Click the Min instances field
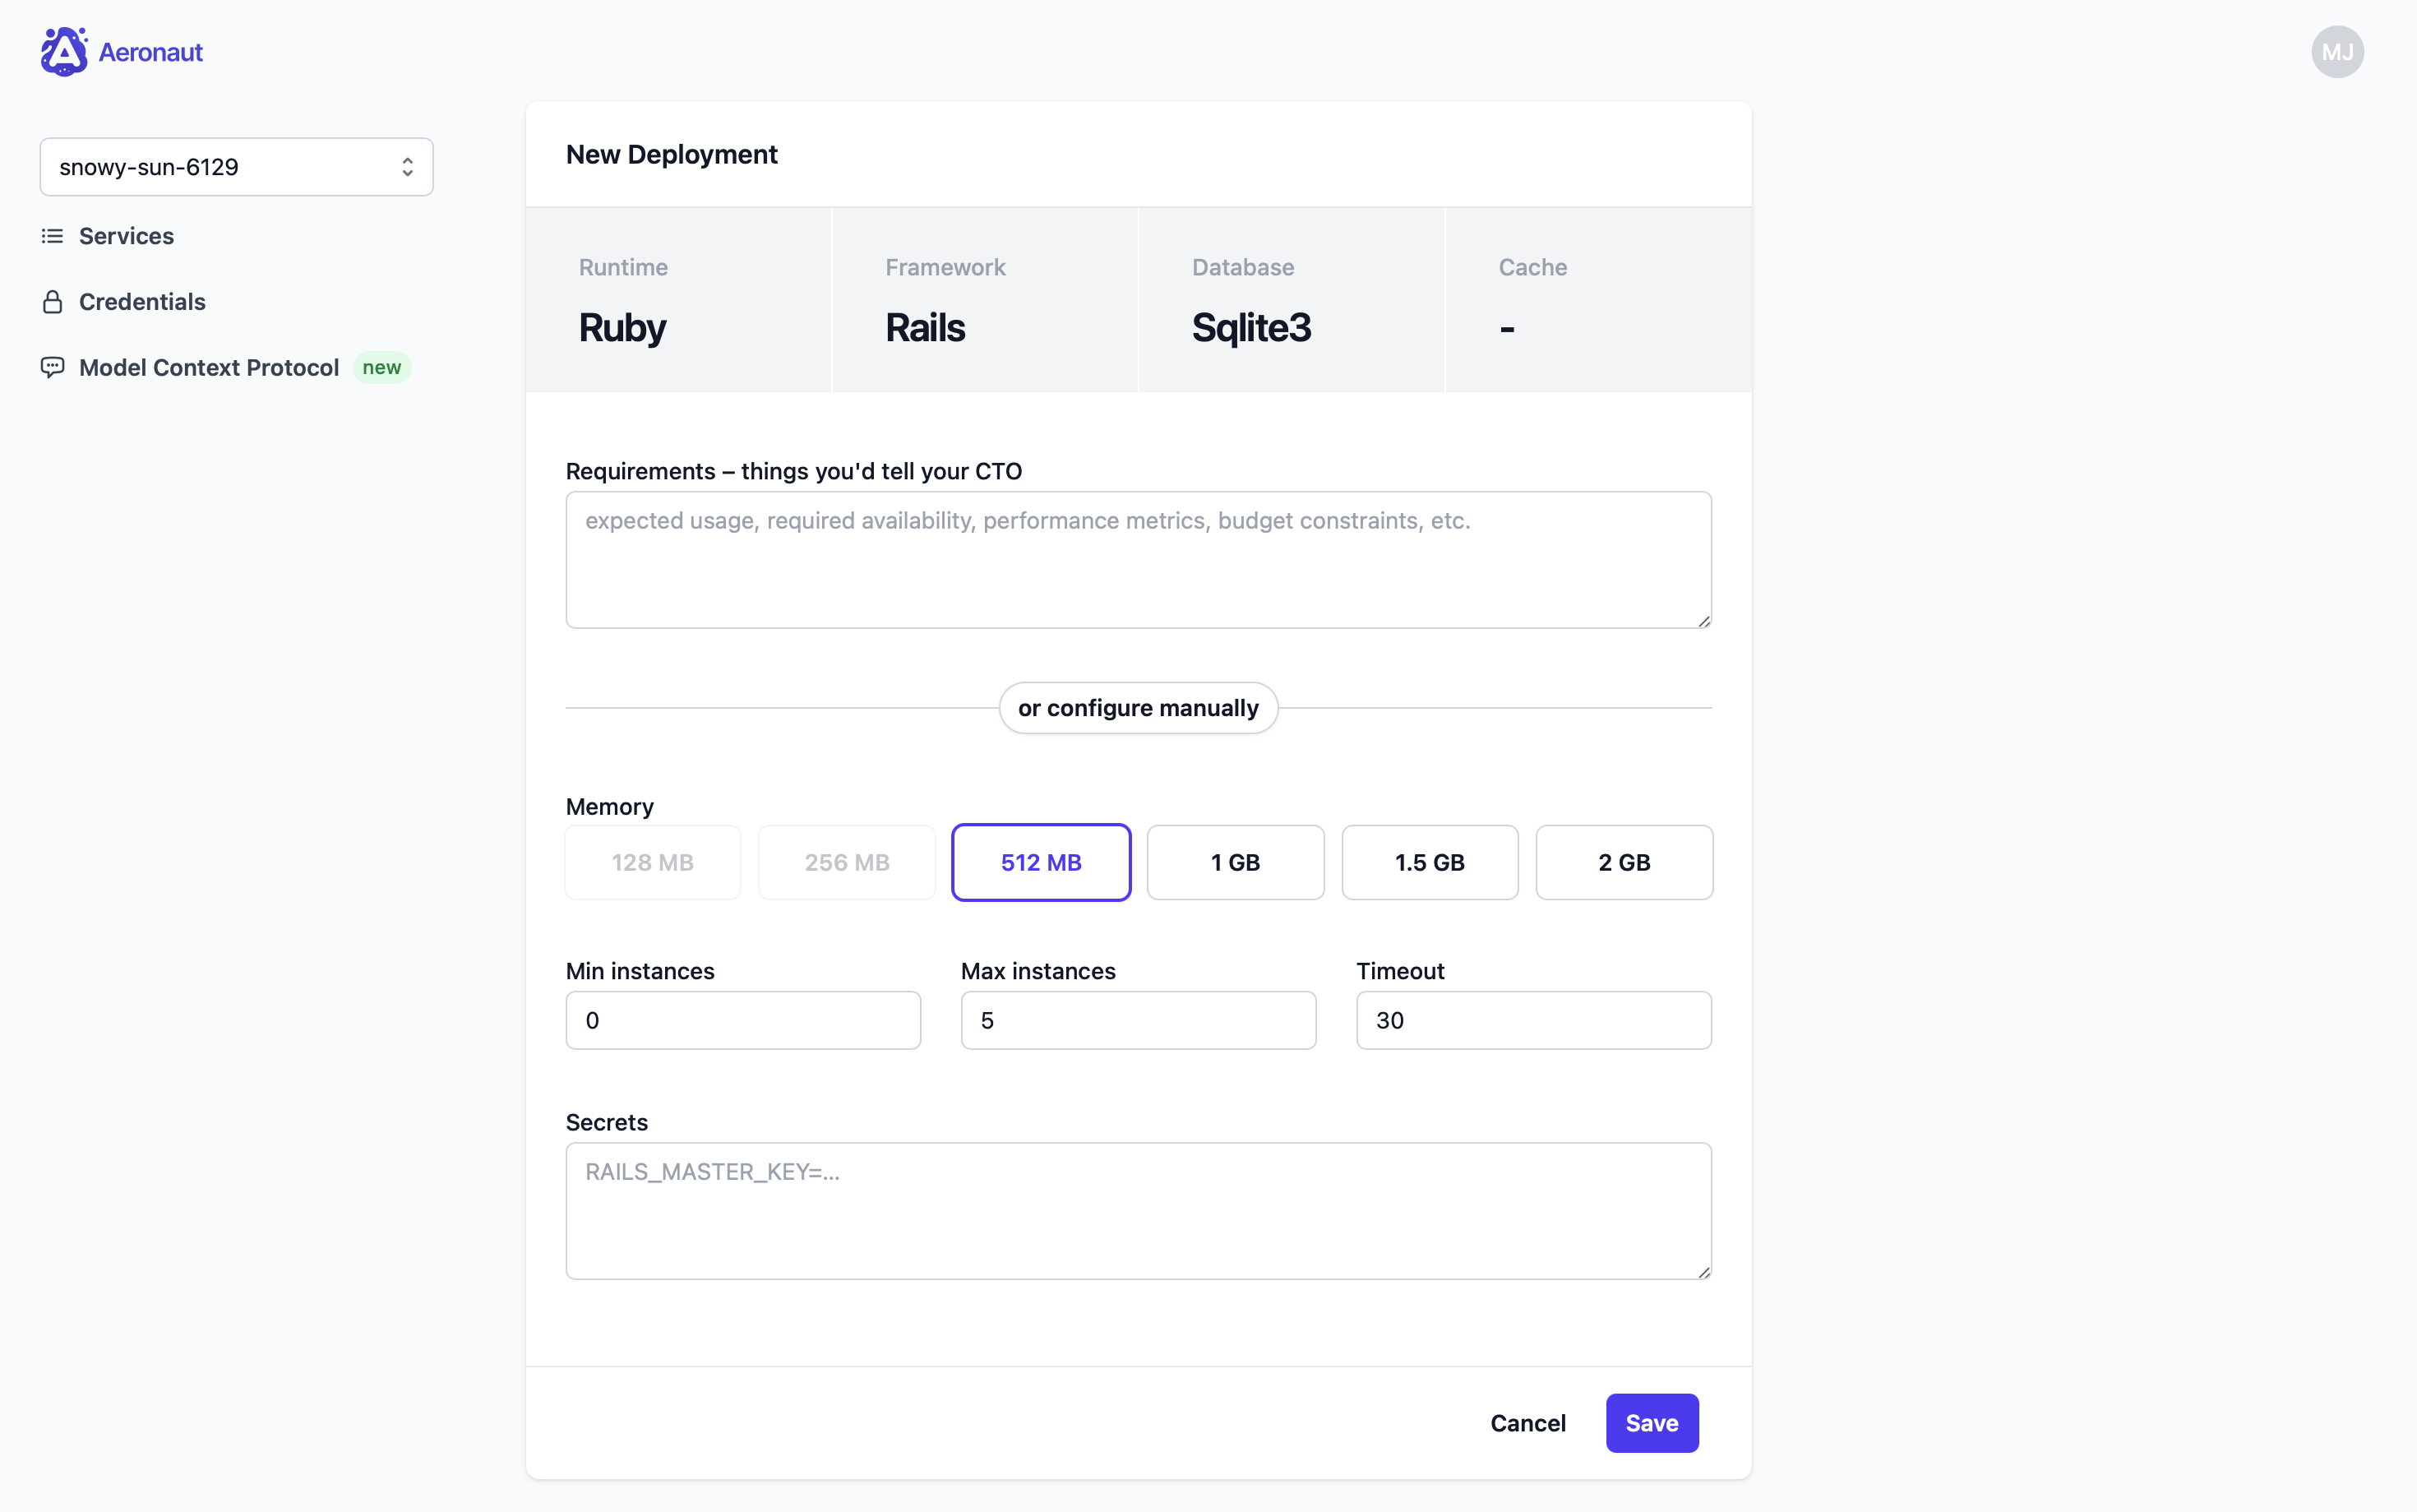The image size is (2417, 1512). click(x=742, y=1020)
